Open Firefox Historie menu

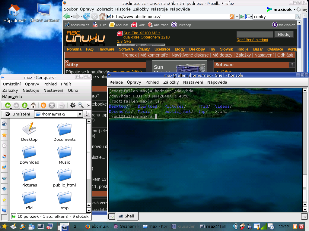[x=123, y=9]
